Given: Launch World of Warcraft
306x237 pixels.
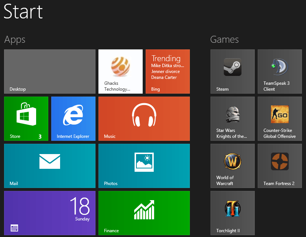Looking at the screenshot, I should pos(232,166).
